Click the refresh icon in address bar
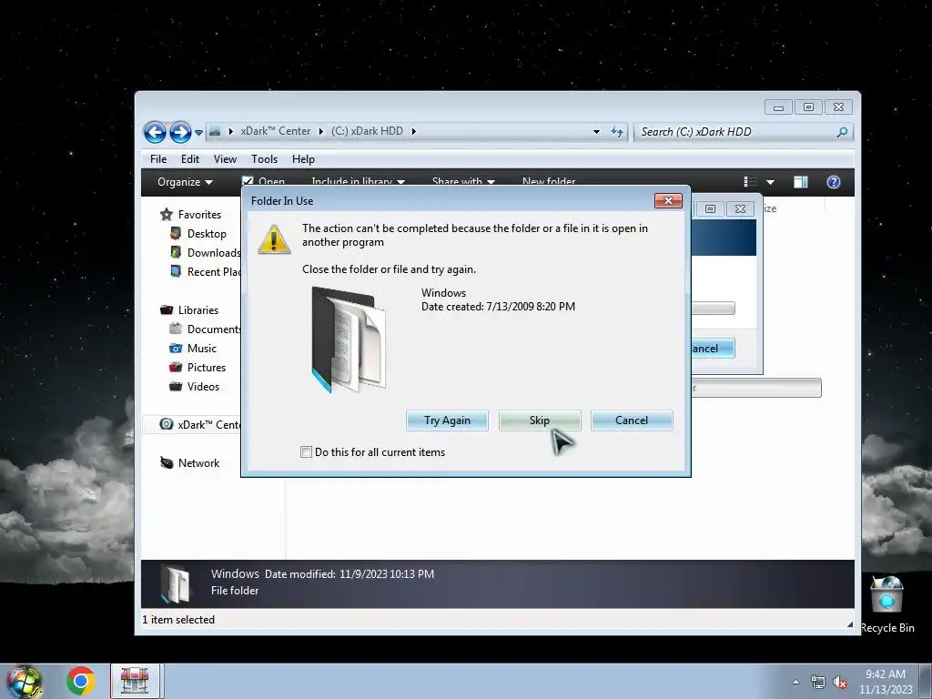 [x=617, y=132]
